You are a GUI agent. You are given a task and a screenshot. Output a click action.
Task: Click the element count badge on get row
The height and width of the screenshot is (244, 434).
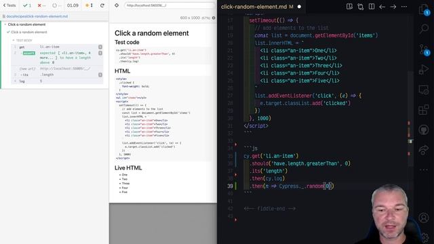point(100,47)
